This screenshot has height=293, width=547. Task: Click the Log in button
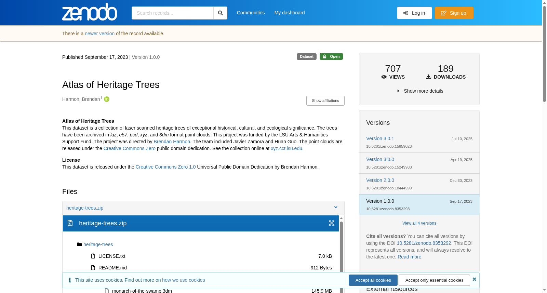414,13
